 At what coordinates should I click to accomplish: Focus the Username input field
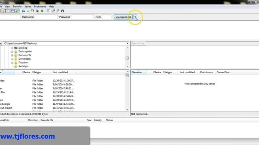(x=46, y=17)
